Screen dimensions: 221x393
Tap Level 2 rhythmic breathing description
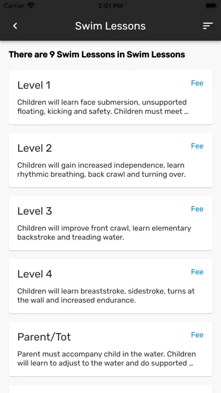click(x=101, y=170)
